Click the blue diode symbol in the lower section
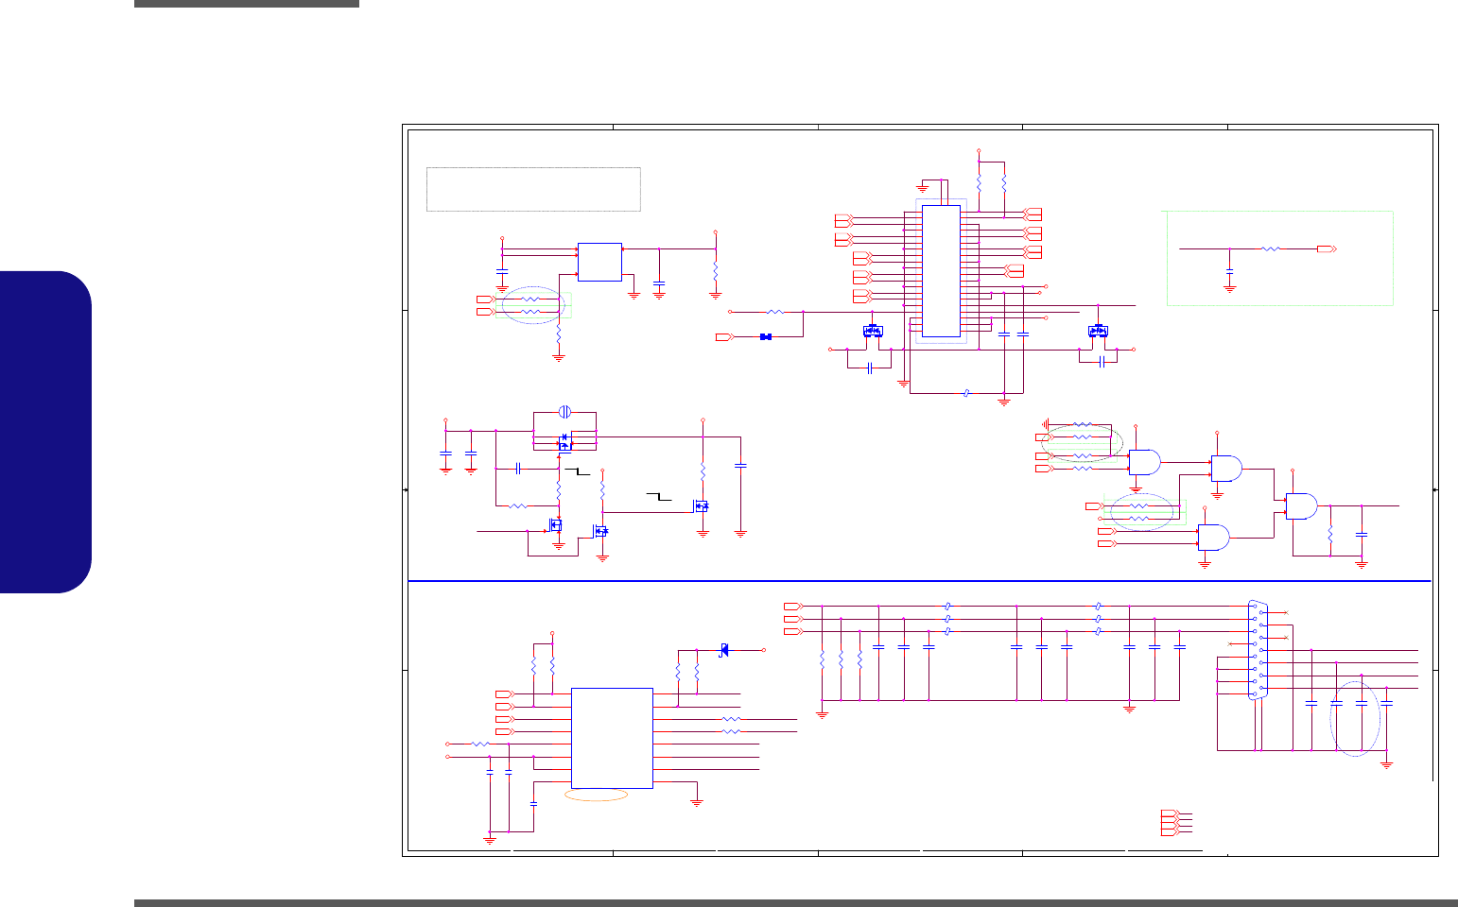Image resolution: width=1458 pixels, height=907 pixels. (724, 649)
